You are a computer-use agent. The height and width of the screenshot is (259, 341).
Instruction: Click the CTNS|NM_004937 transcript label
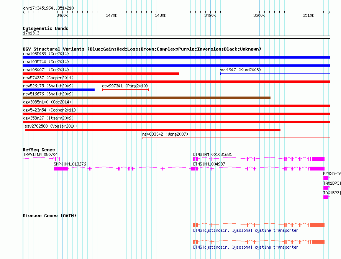pos(209,164)
